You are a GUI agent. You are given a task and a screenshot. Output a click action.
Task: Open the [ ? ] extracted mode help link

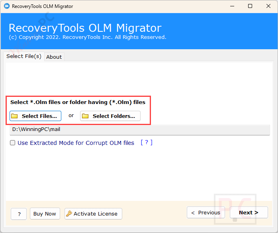(147, 142)
